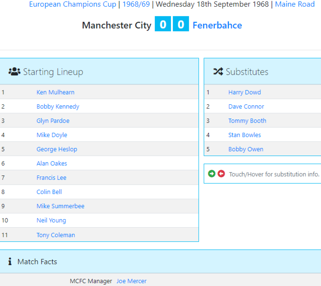Select Glyn Pardoe in the lineup

point(53,121)
